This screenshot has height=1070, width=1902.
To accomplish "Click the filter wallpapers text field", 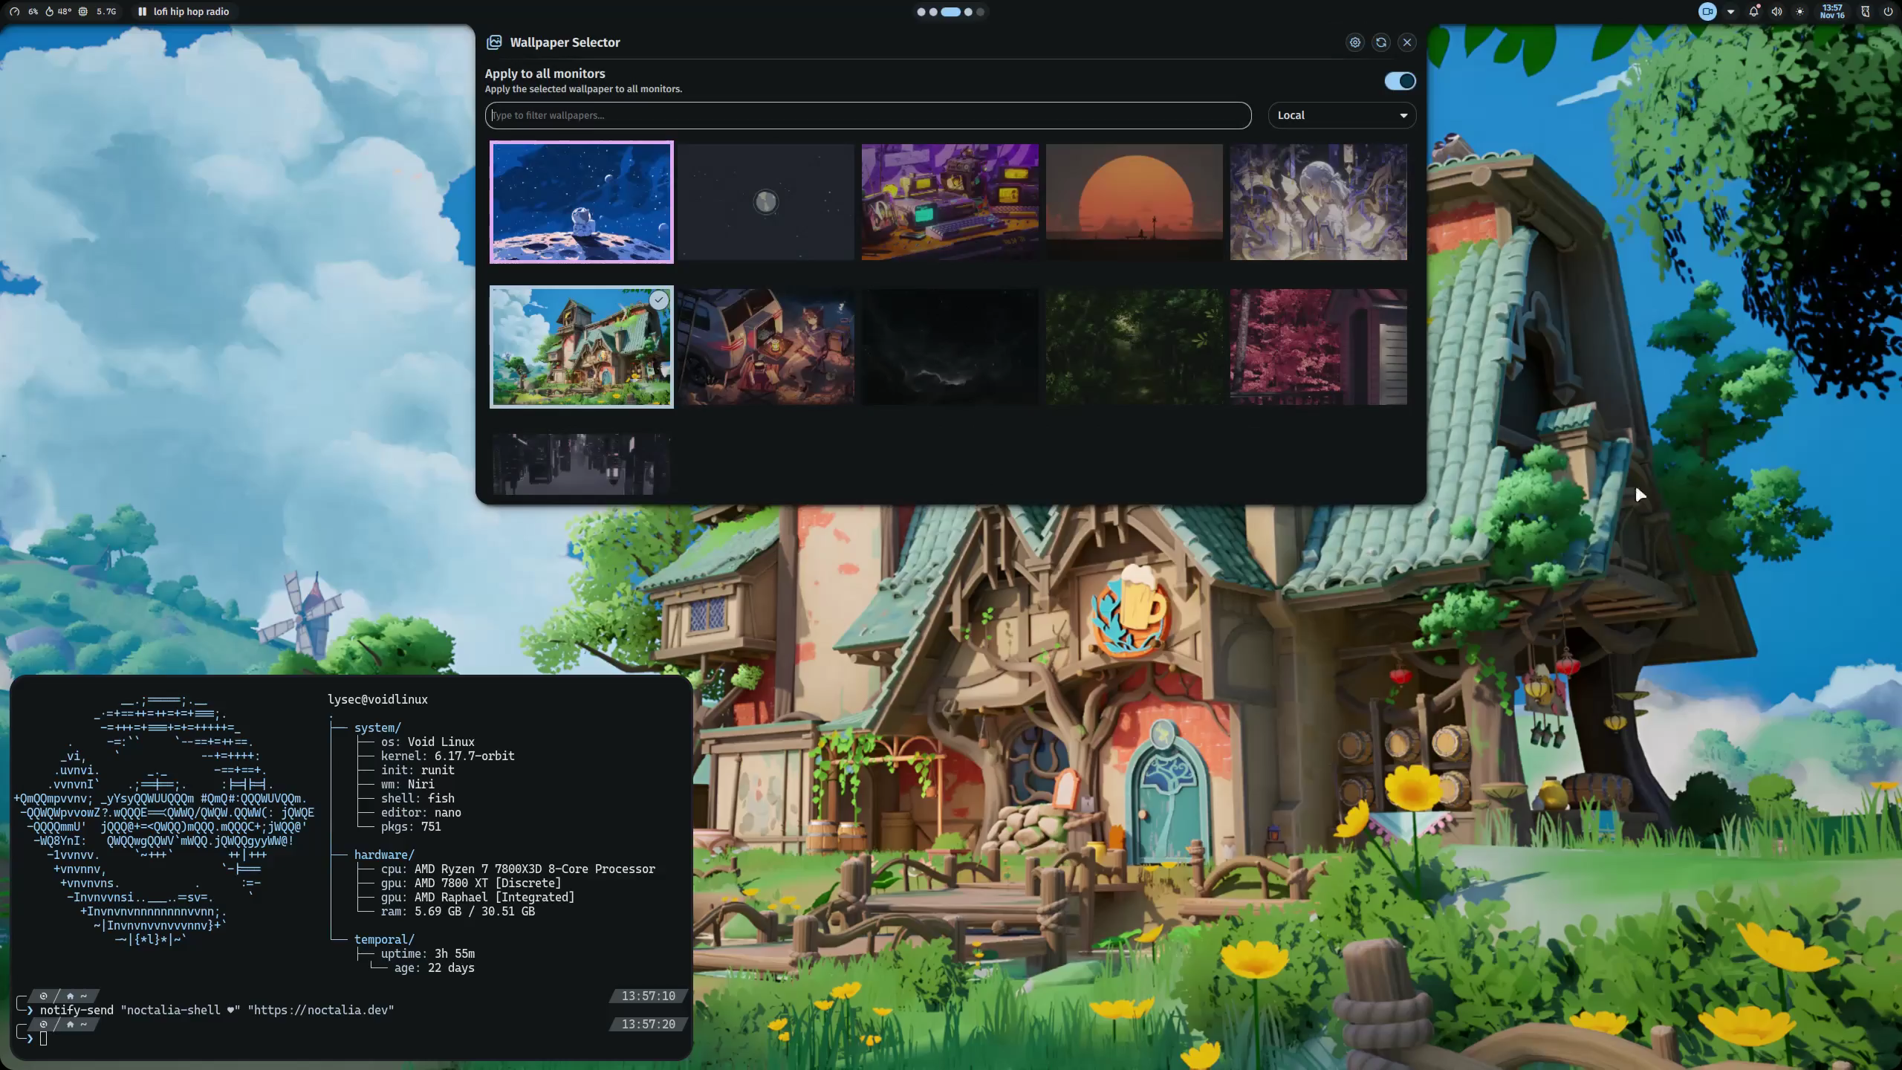I will tap(868, 115).
